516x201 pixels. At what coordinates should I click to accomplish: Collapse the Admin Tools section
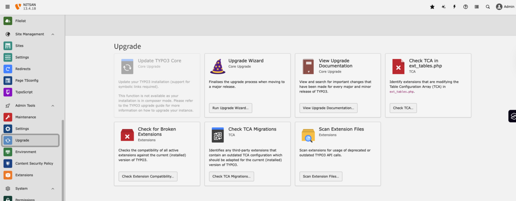[x=53, y=105]
